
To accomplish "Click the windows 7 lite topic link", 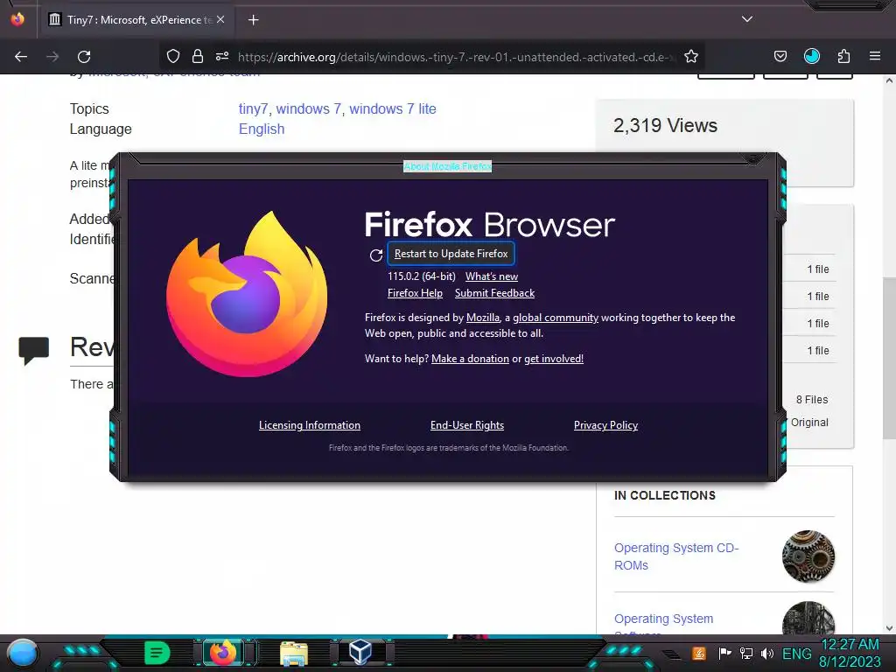I will pos(393,108).
